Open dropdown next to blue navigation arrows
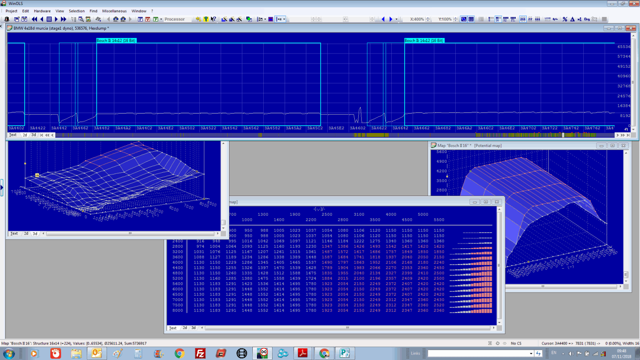 tap(396, 19)
